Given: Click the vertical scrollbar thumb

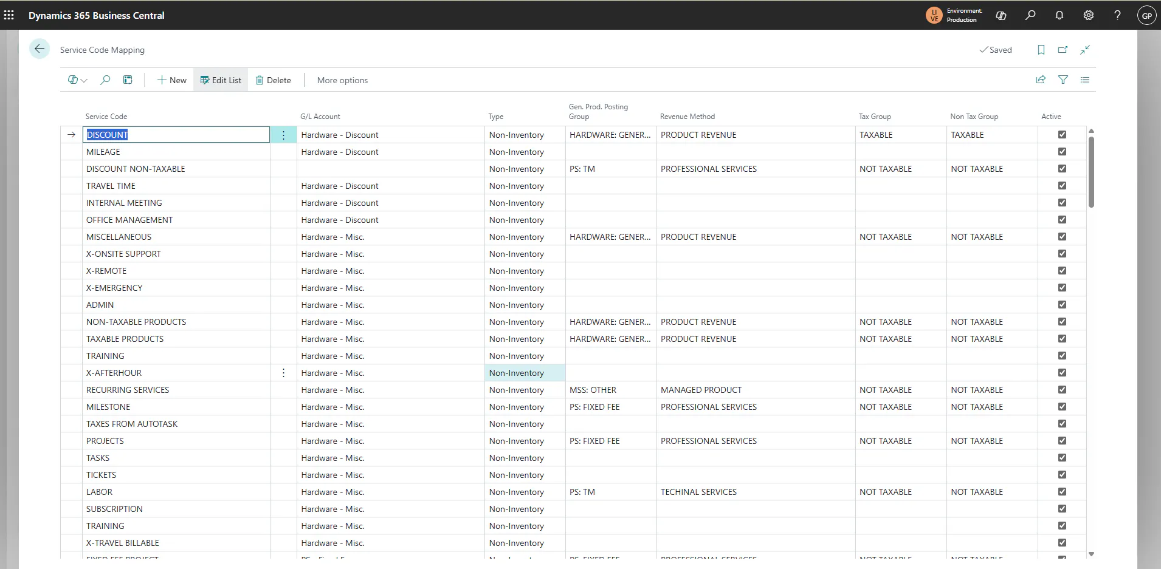Looking at the screenshot, I should pyautogui.click(x=1091, y=172).
